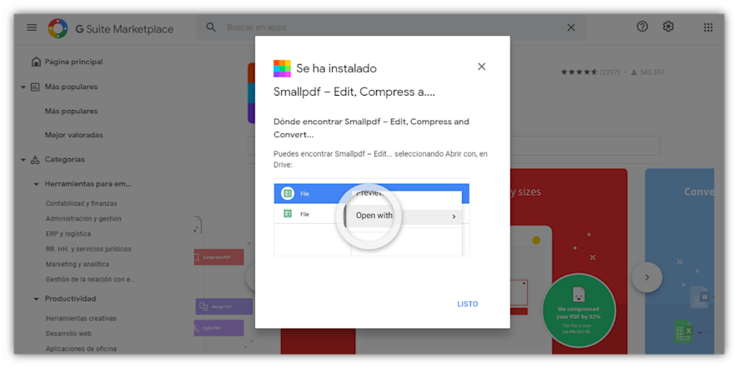
Task: Focus the Buscar en apps search field
Action: (390, 27)
